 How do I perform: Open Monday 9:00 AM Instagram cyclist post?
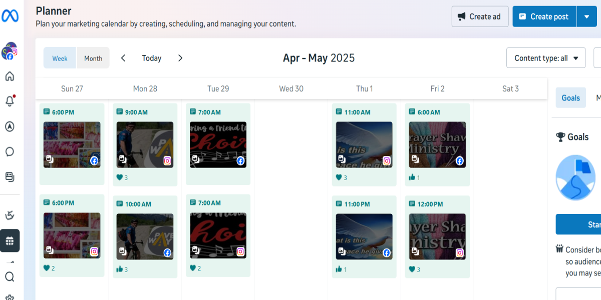[x=145, y=144]
